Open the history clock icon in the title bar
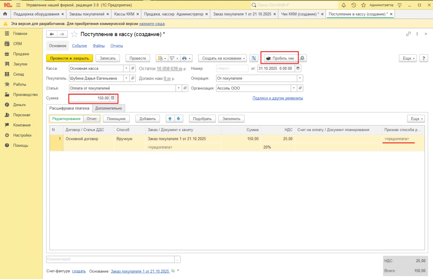The width and height of the screenshot is (433, 279). point(354,5)
